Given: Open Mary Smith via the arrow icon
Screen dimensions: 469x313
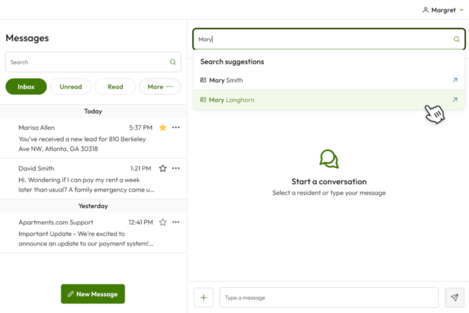Looking at the screenshot, I should [455, 80].
